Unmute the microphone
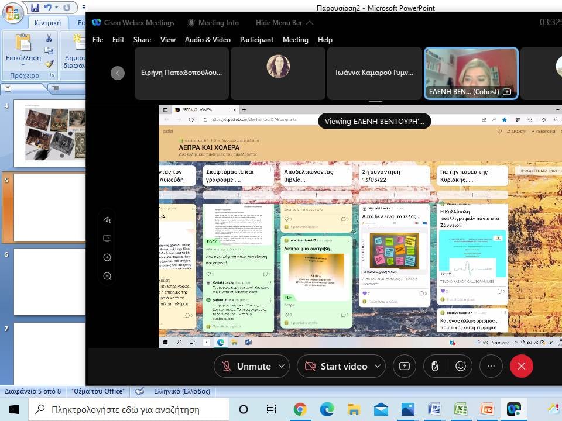562x421 pixels. (246, 366)
